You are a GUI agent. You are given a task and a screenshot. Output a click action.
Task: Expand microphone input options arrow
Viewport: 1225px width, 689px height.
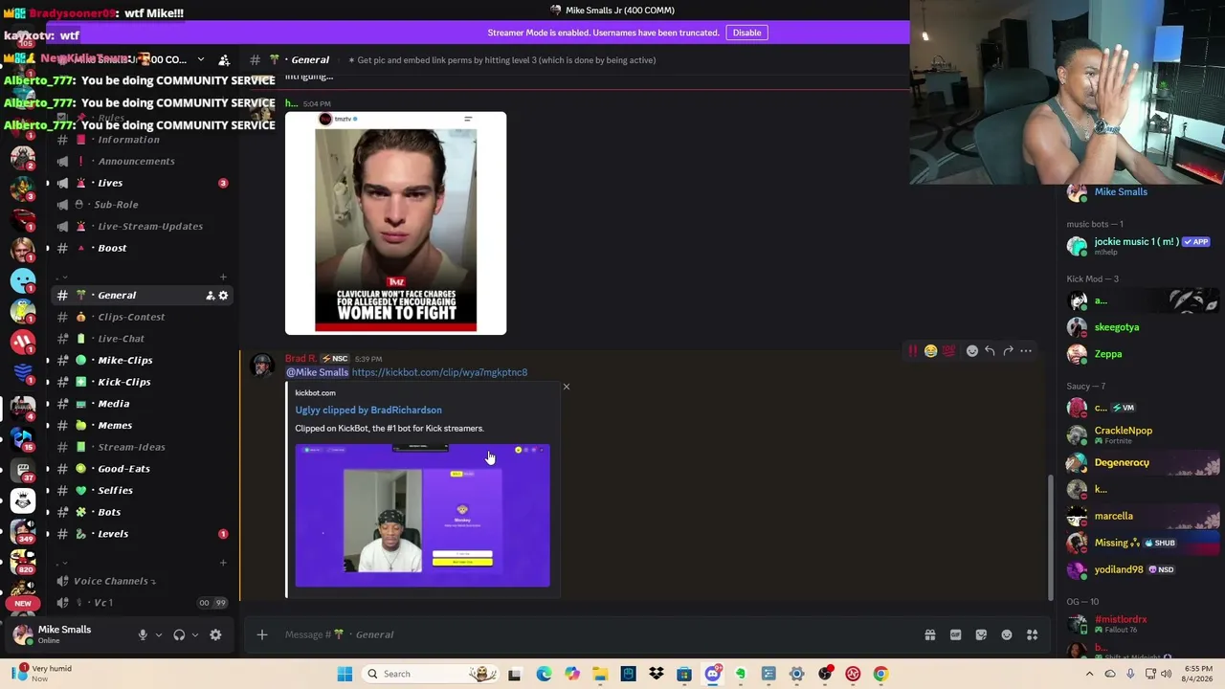point(159,634)
